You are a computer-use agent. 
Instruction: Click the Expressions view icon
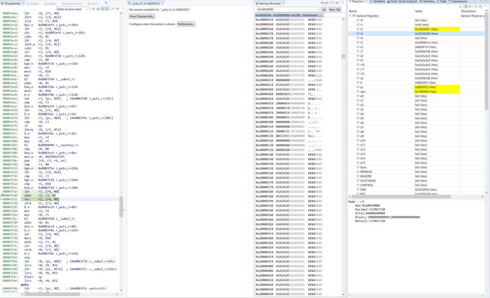click(449, 2)
